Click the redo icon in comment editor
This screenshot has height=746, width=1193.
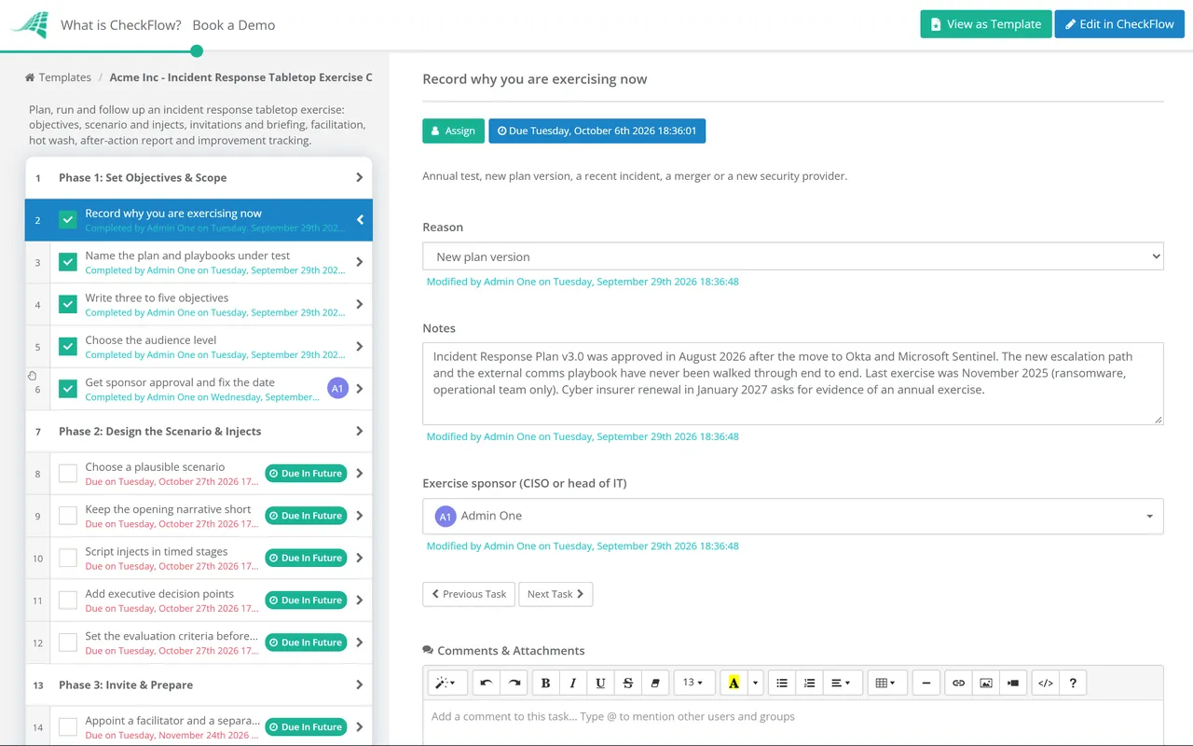(514, 683)
